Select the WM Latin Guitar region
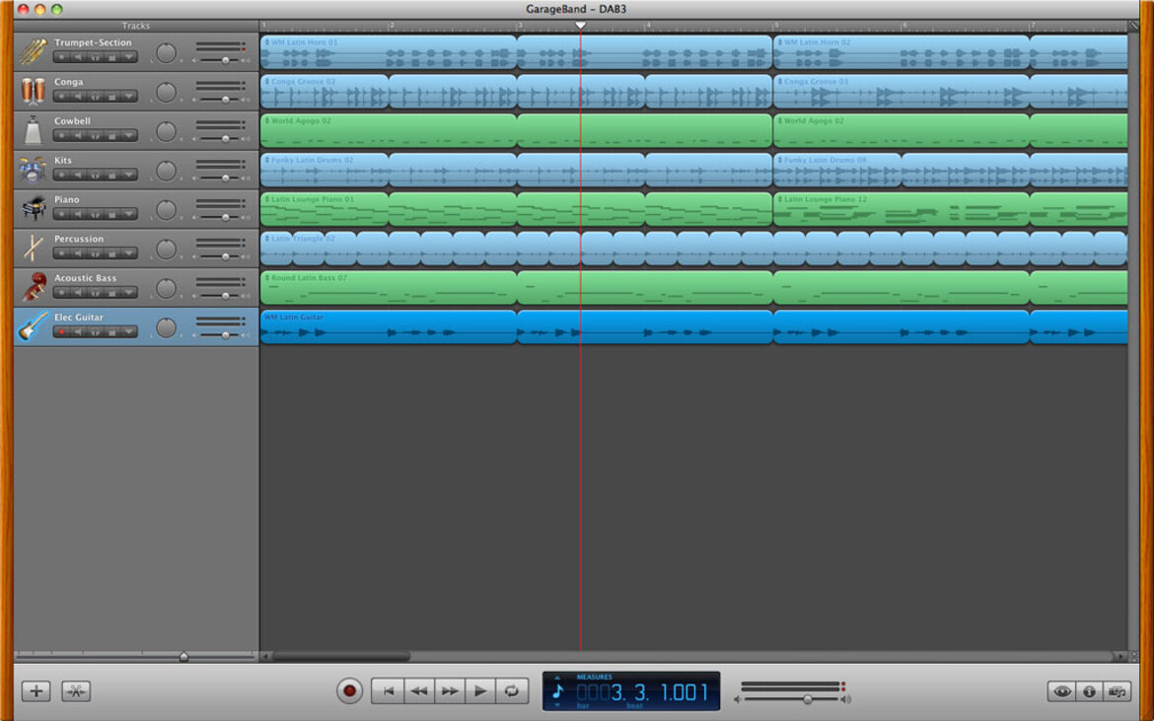 [x=388, y=326]
